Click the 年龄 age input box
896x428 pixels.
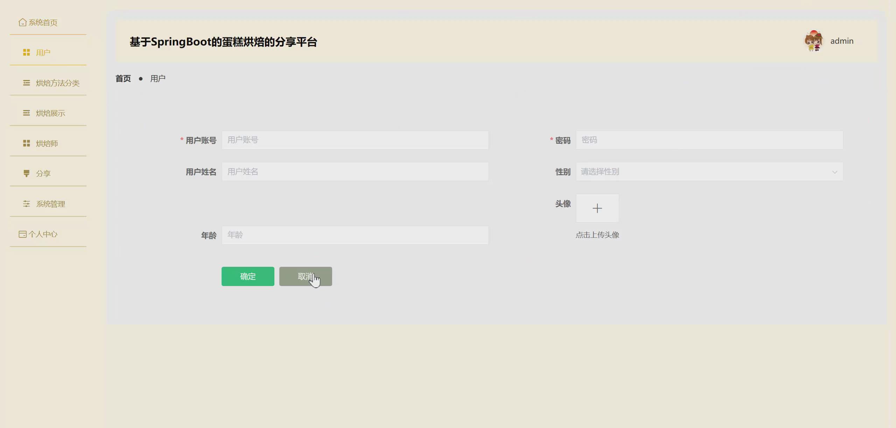tap(355, 235)
